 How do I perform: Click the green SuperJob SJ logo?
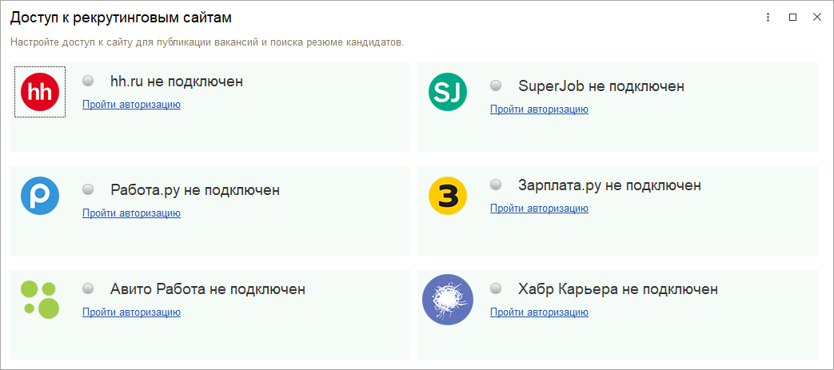[x=447, y=92]
